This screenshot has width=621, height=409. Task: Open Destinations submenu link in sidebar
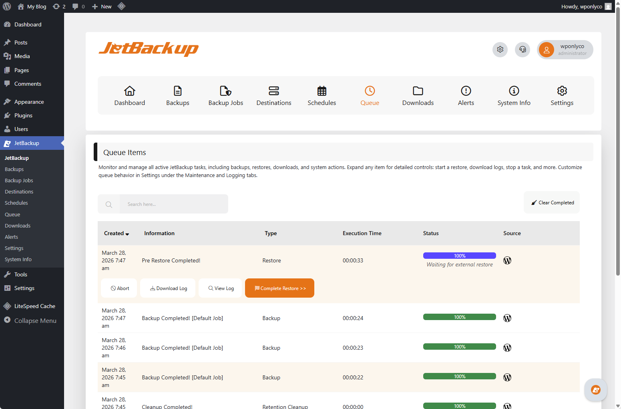pos(19,192)
